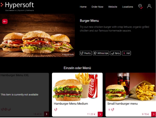Open the location pin icon in header
156x118 pixels.
[x=140, y=7]
